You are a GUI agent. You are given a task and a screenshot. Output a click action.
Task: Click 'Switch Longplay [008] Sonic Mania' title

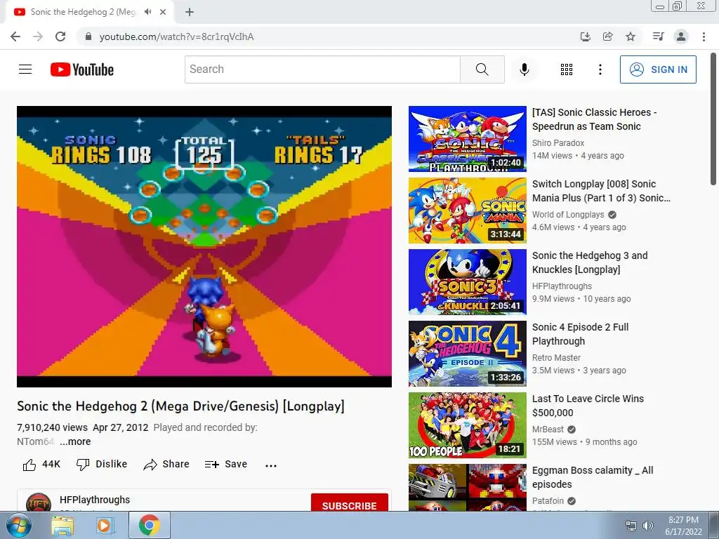601,191
